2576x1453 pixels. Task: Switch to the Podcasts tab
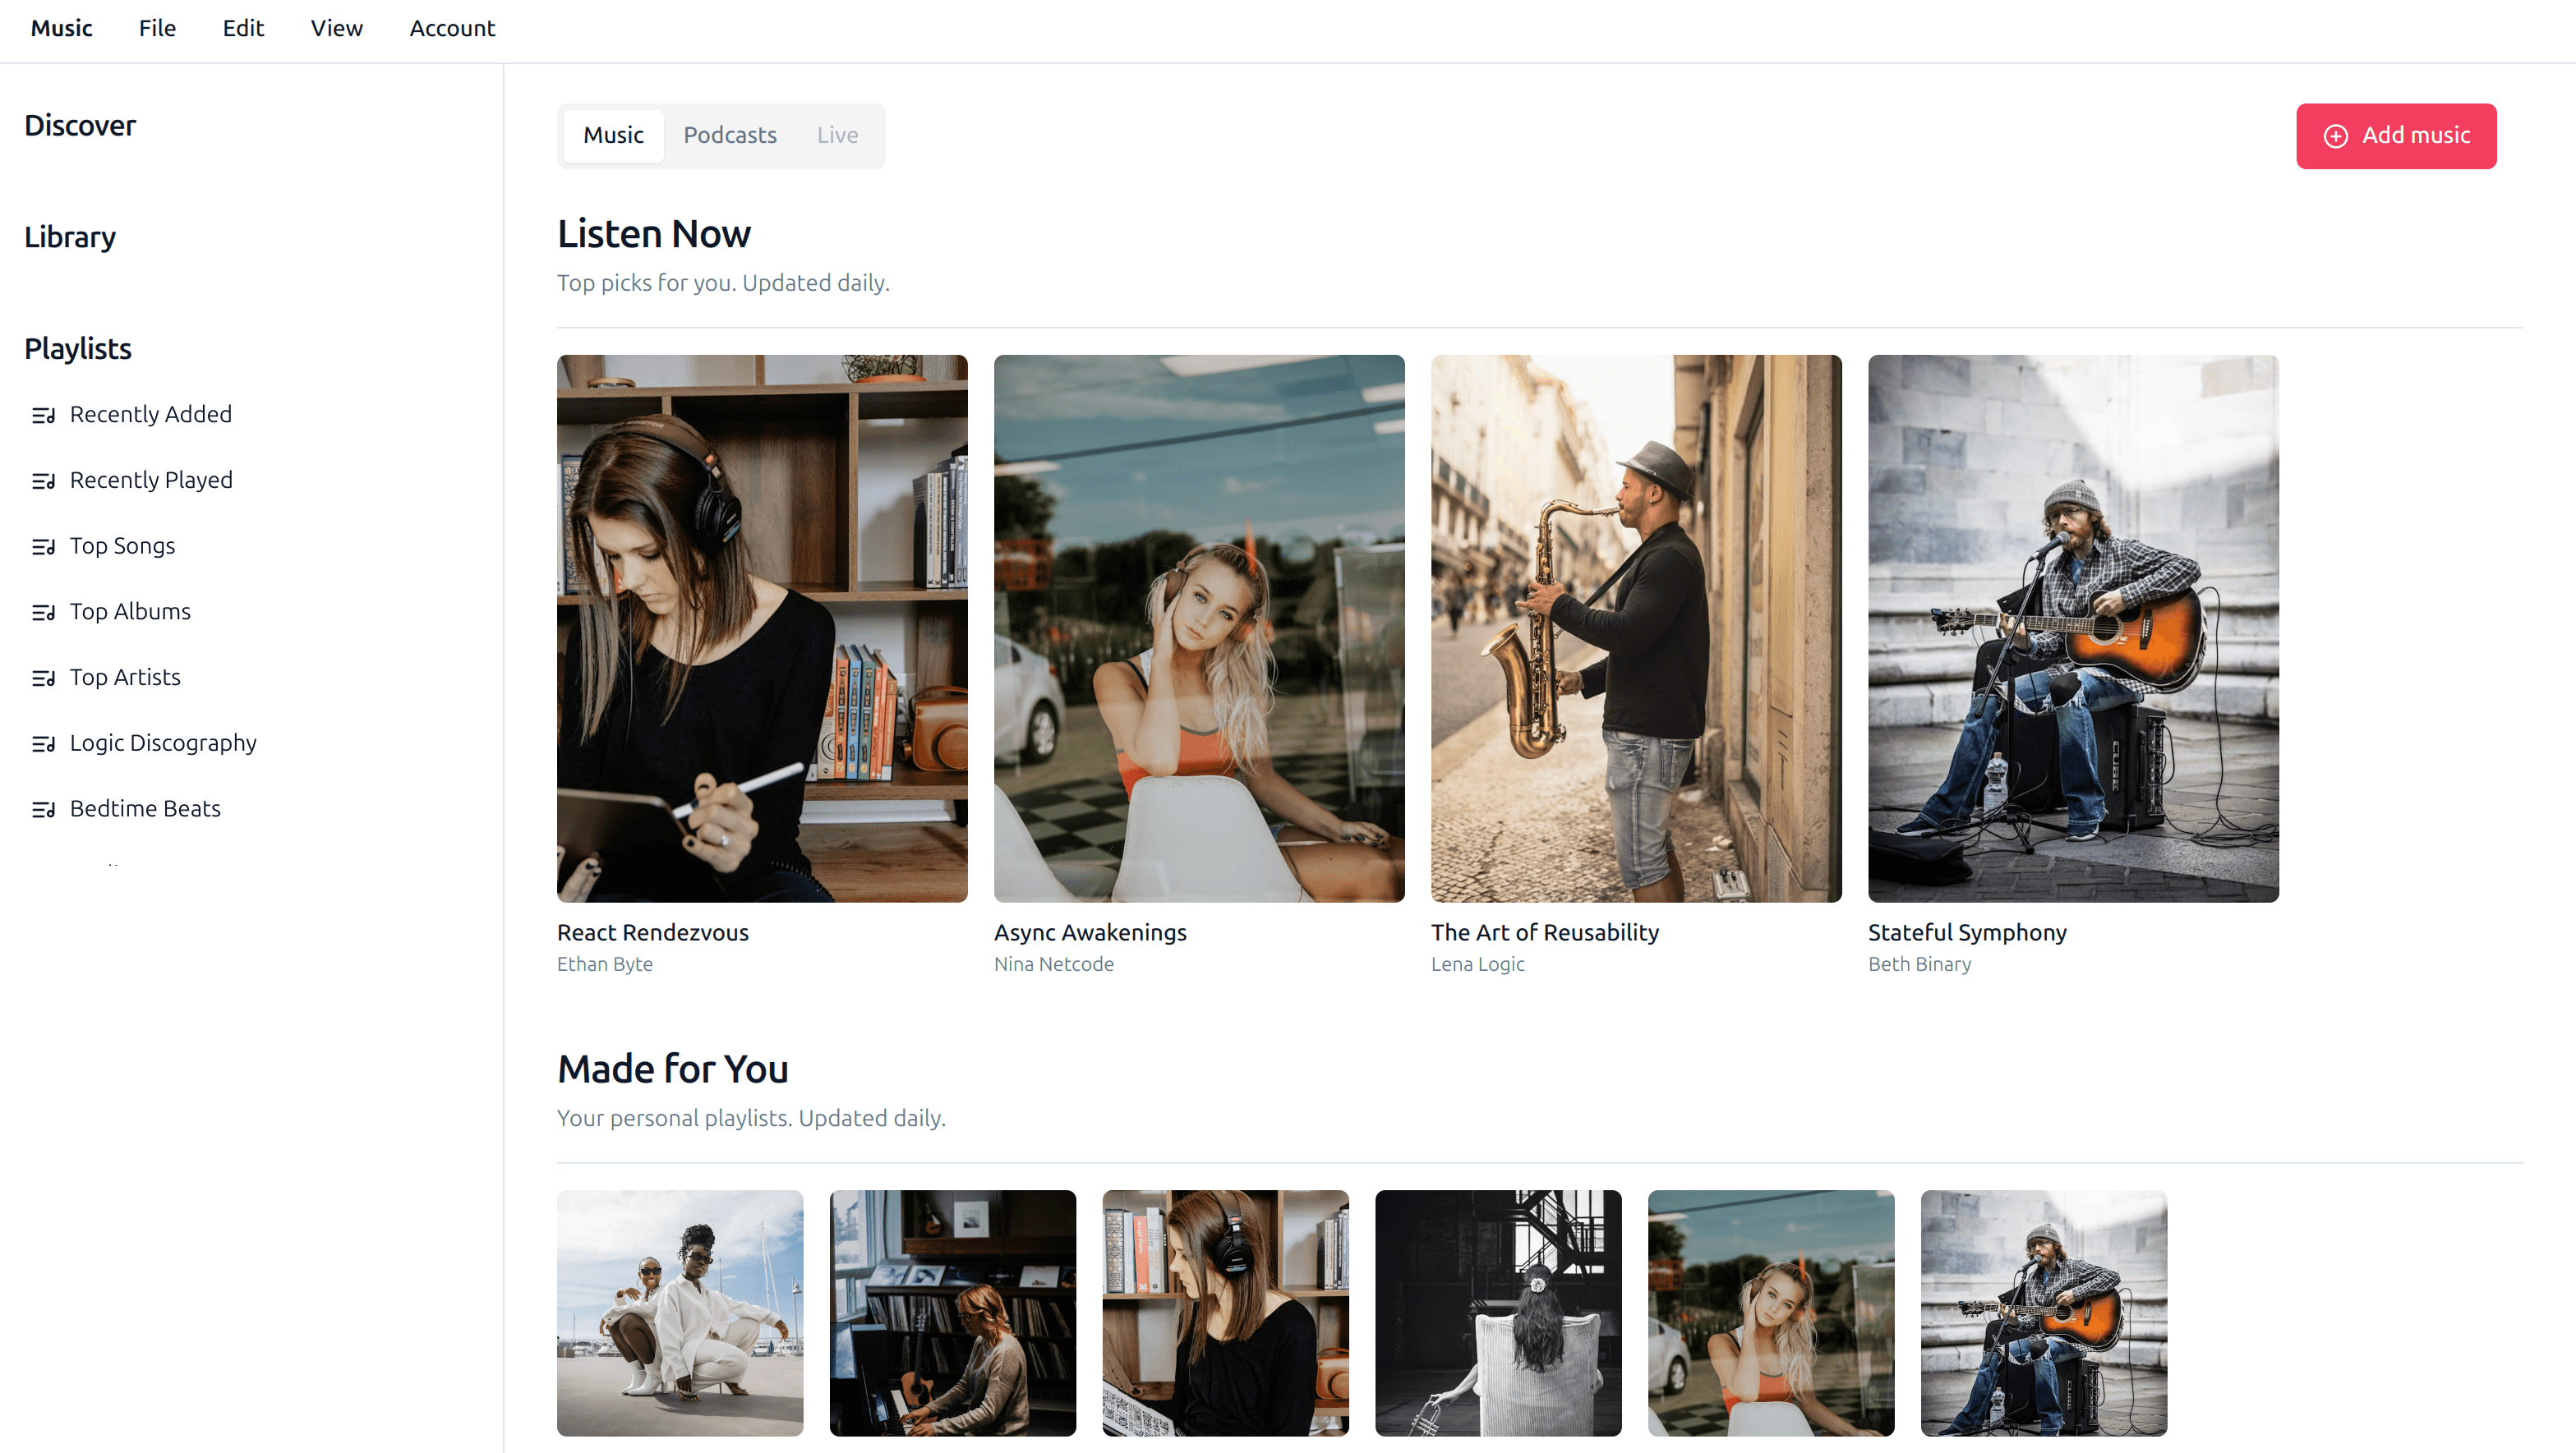click(729, 135)
